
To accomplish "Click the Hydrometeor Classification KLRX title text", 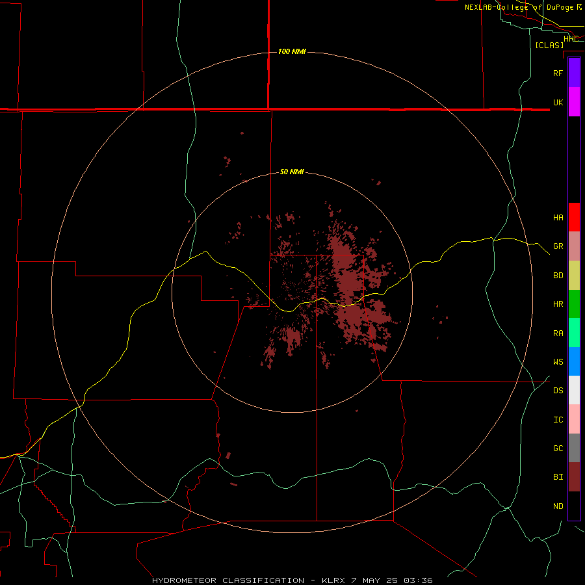I will click(x=292, y=580).
